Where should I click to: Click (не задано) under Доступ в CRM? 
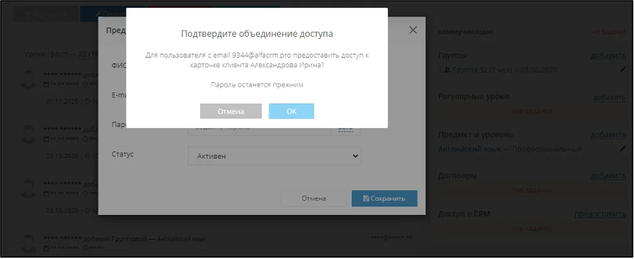pyautogui.click(x=532, y=229)
